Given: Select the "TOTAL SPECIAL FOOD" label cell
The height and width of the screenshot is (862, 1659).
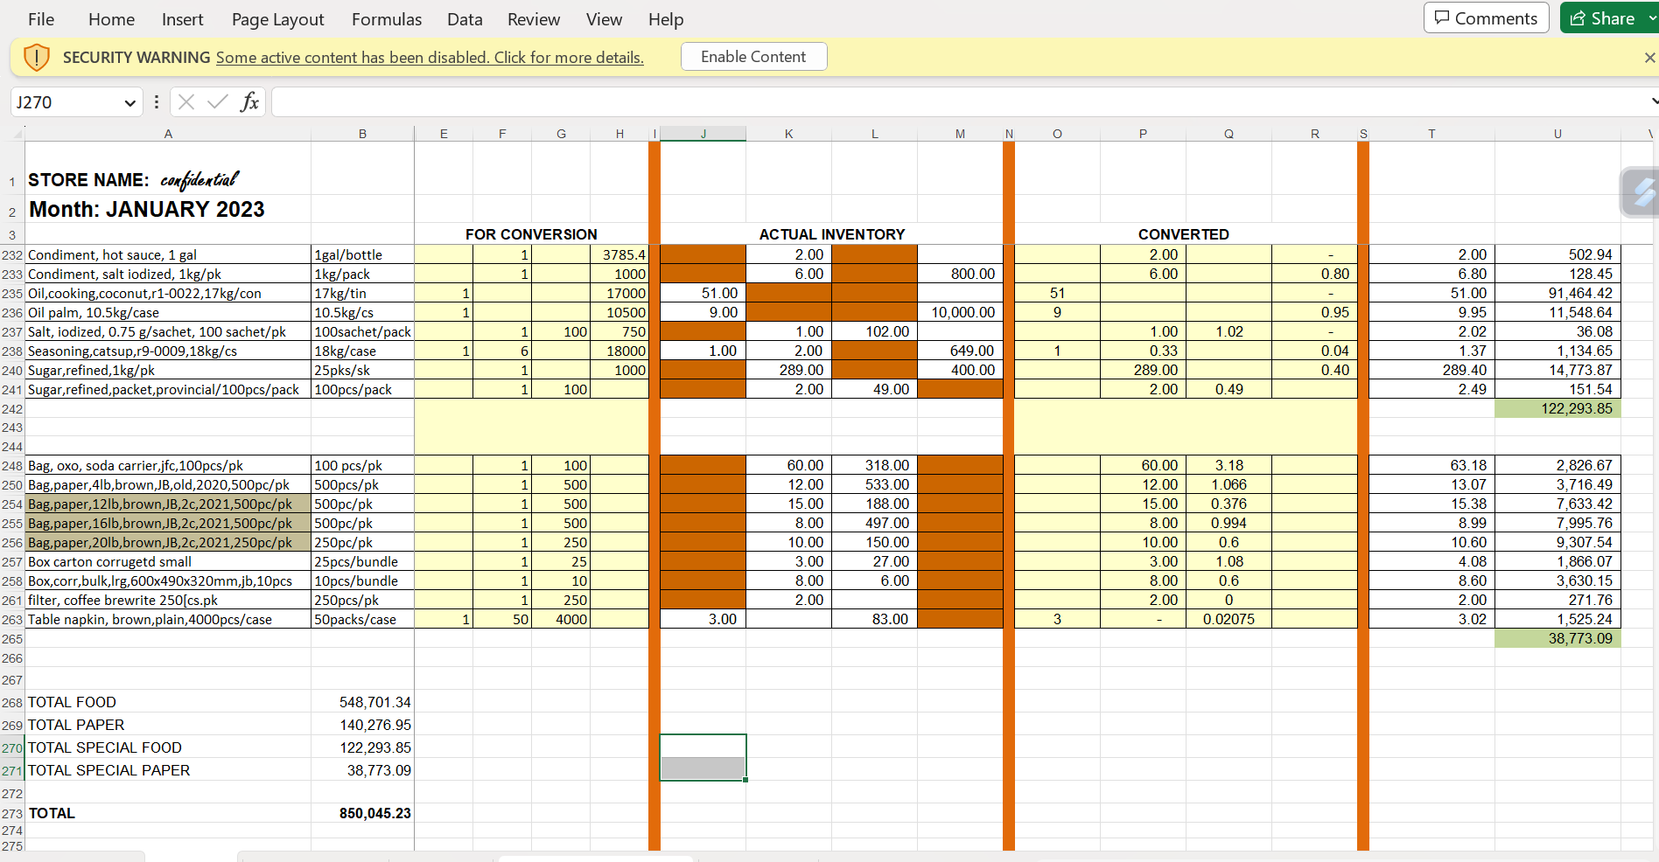Looking at the screenshot, I should pos(168,747).
